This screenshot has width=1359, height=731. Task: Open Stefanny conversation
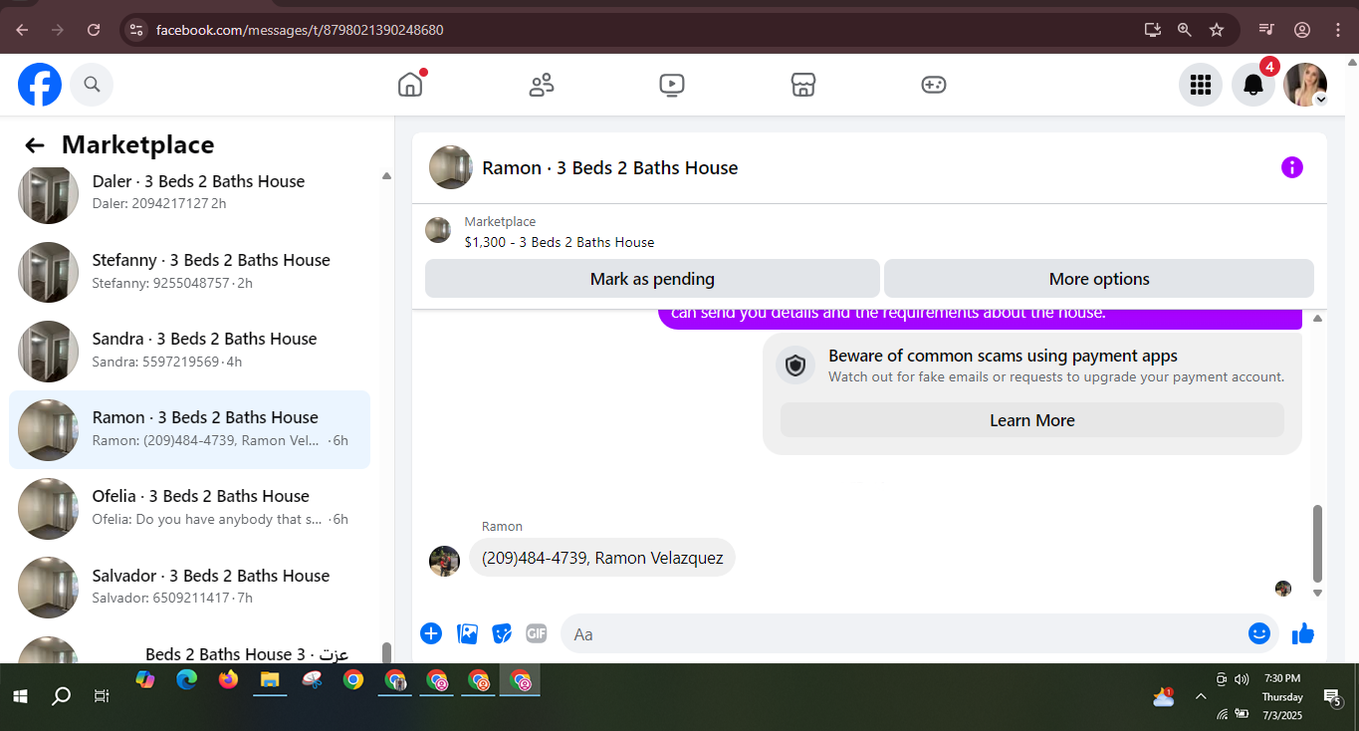[189, 271]
